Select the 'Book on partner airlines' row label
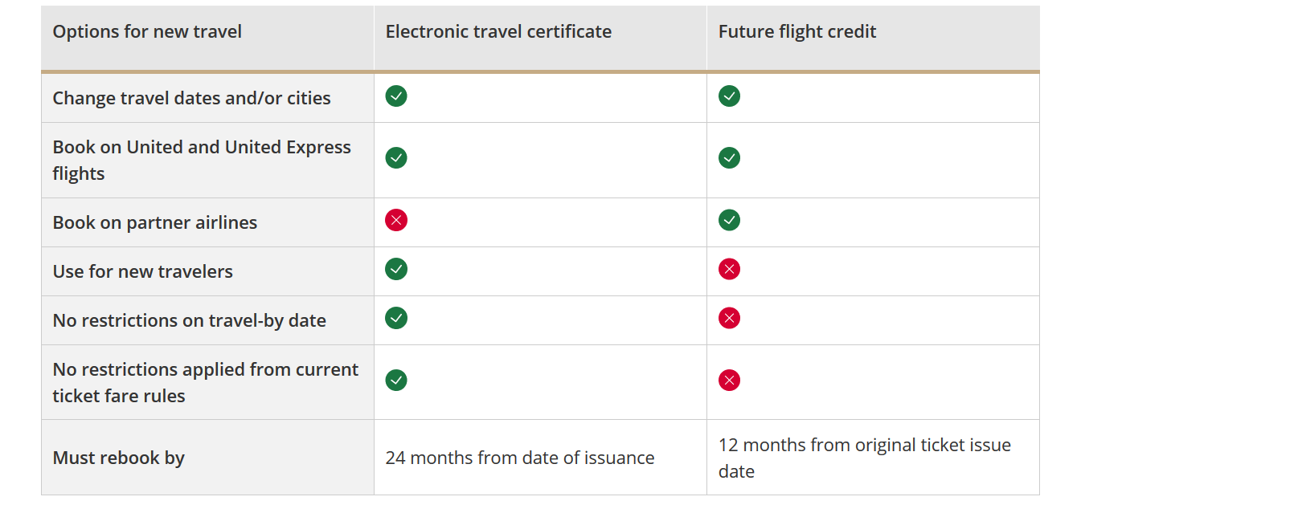This screenshot has height=513, width=1298. (155, 223)
